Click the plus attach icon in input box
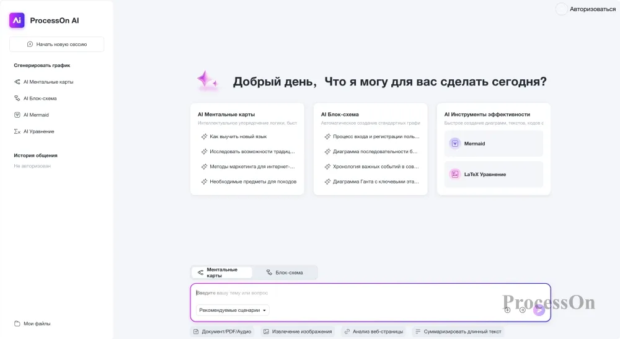This screenshot has width=620, height=339. coord(507,310)
